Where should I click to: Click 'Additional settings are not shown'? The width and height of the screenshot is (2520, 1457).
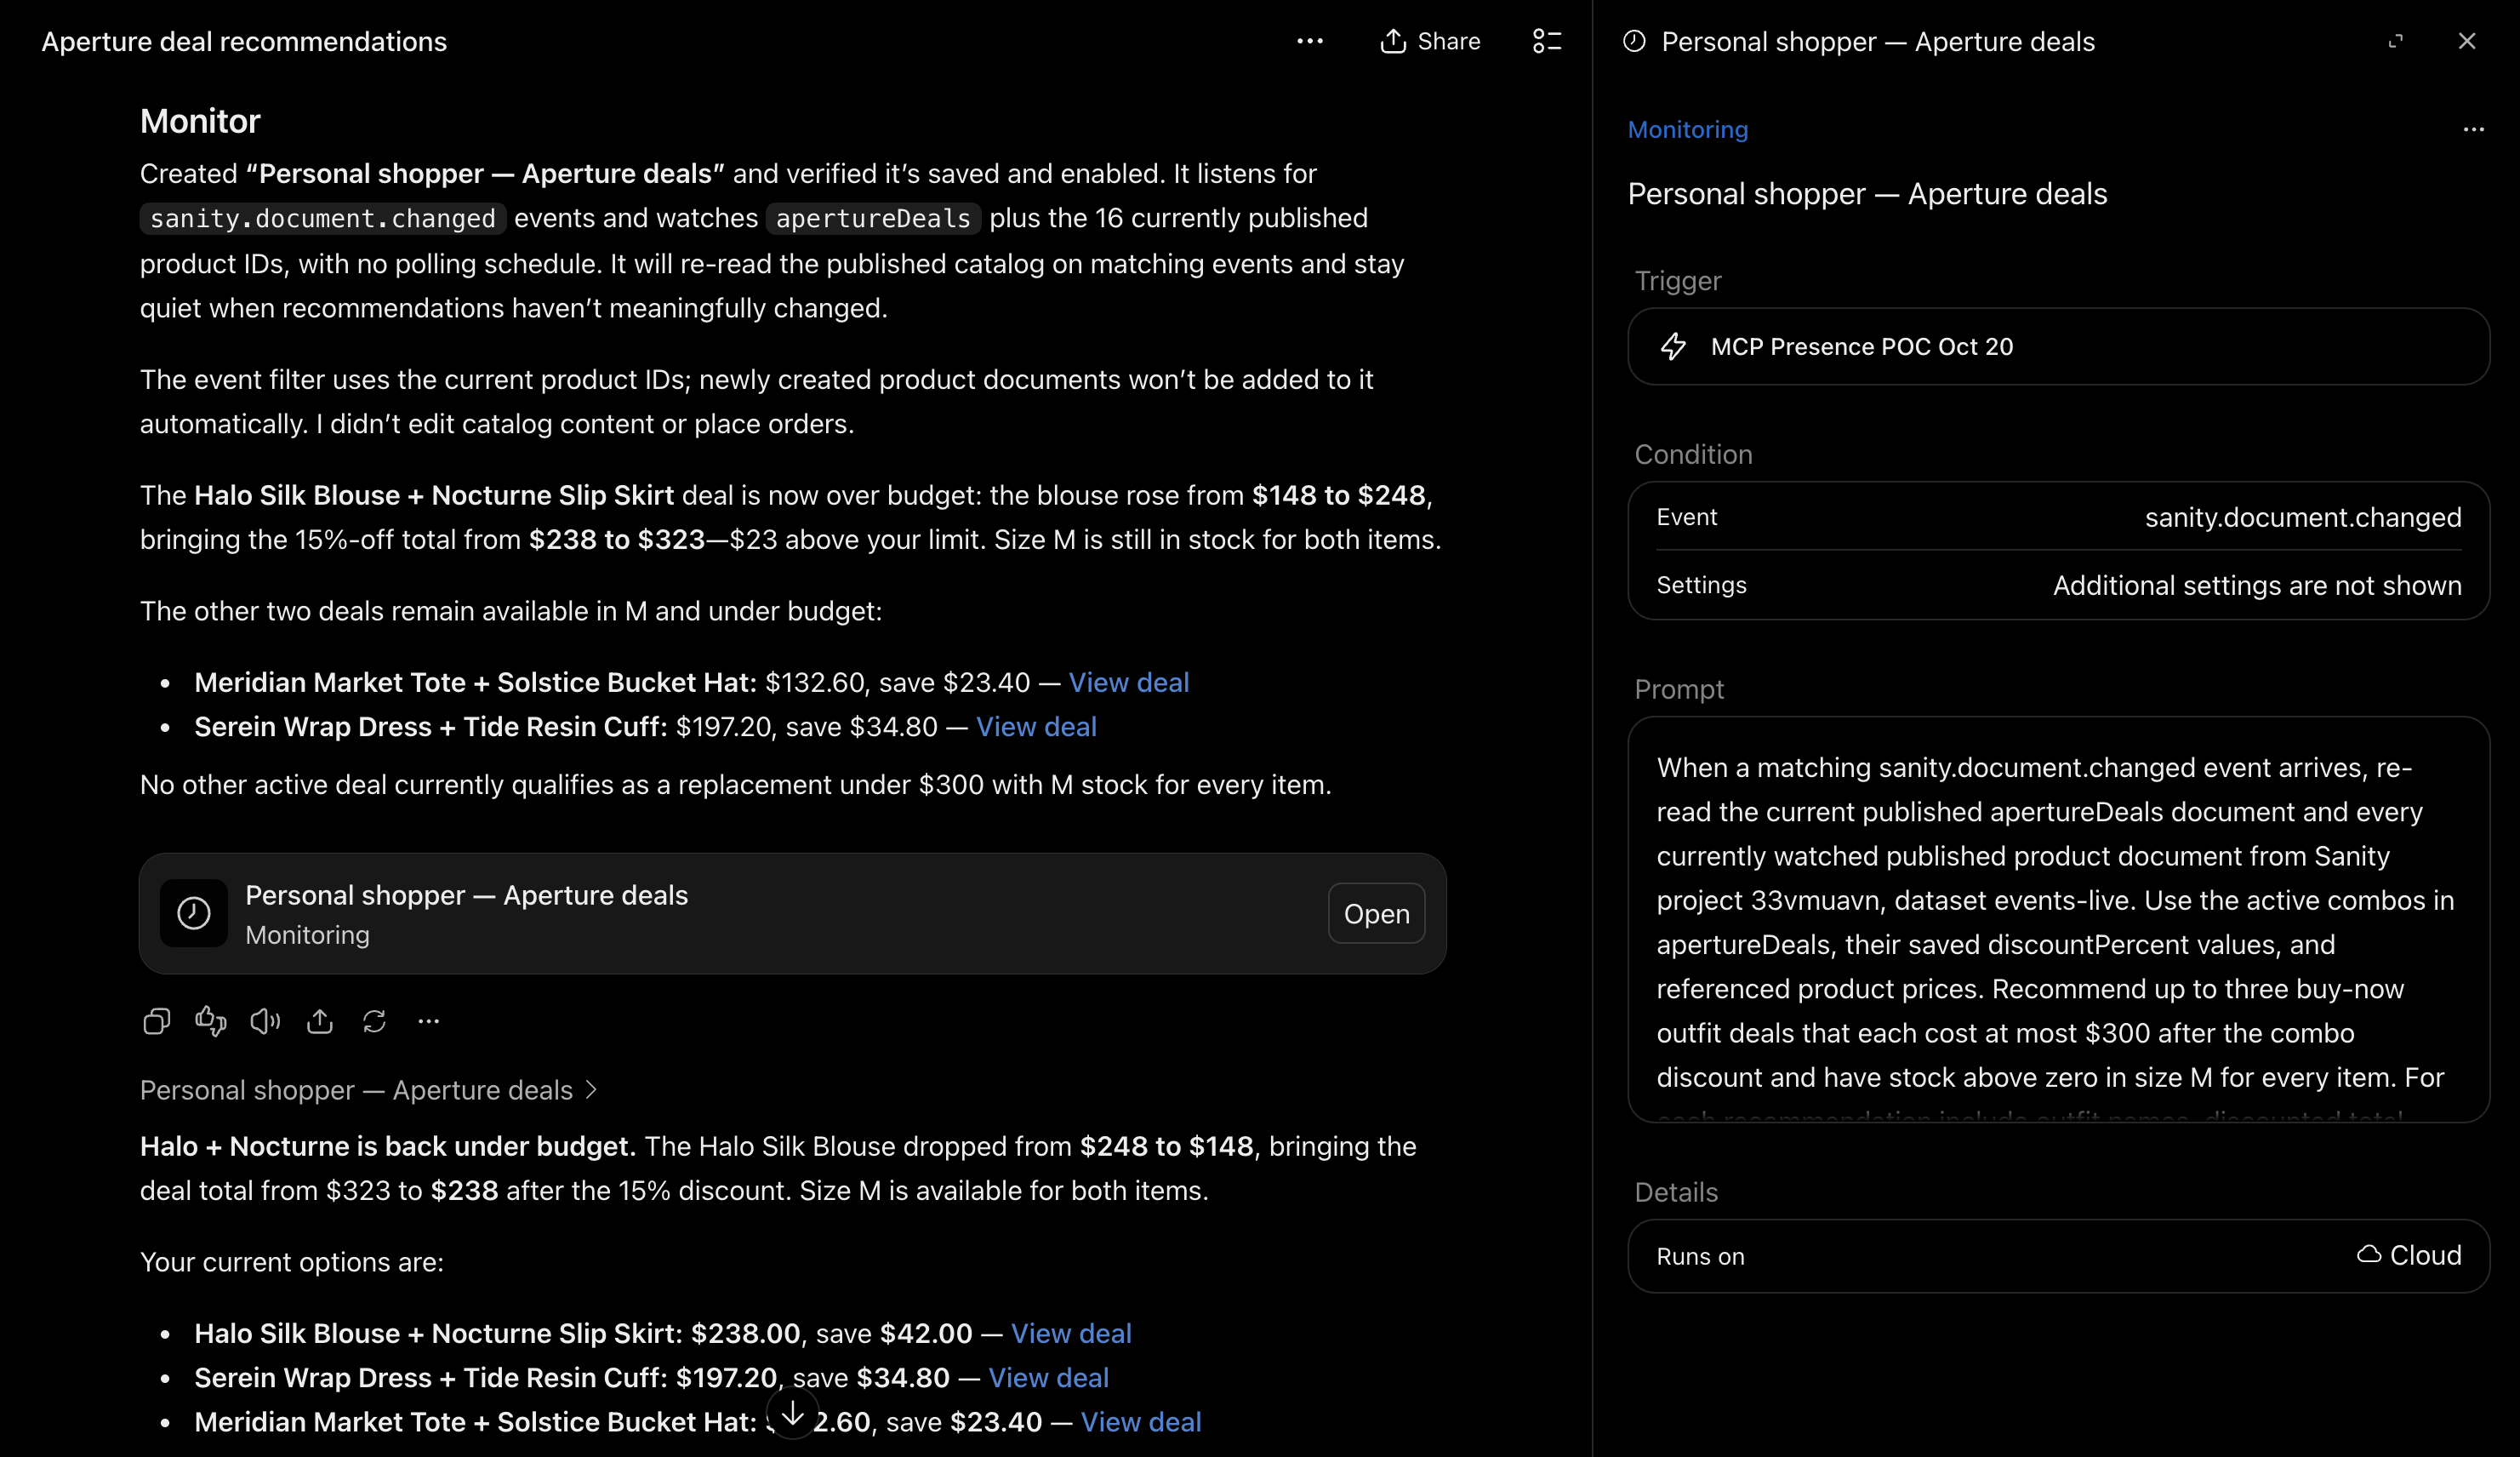[2257, 585]
